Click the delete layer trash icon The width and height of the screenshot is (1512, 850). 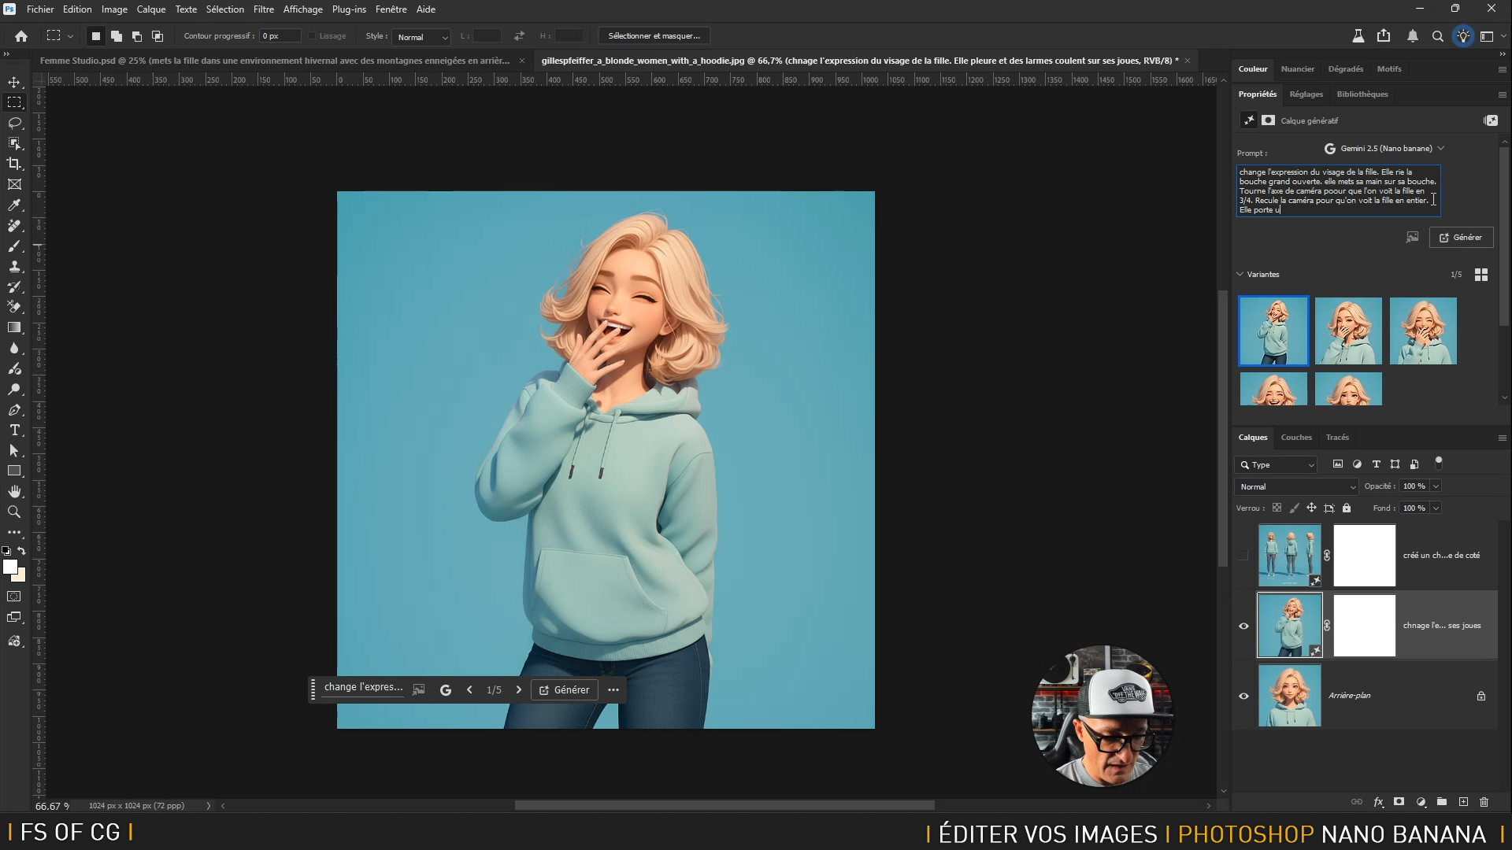[x=1484, y=802]
